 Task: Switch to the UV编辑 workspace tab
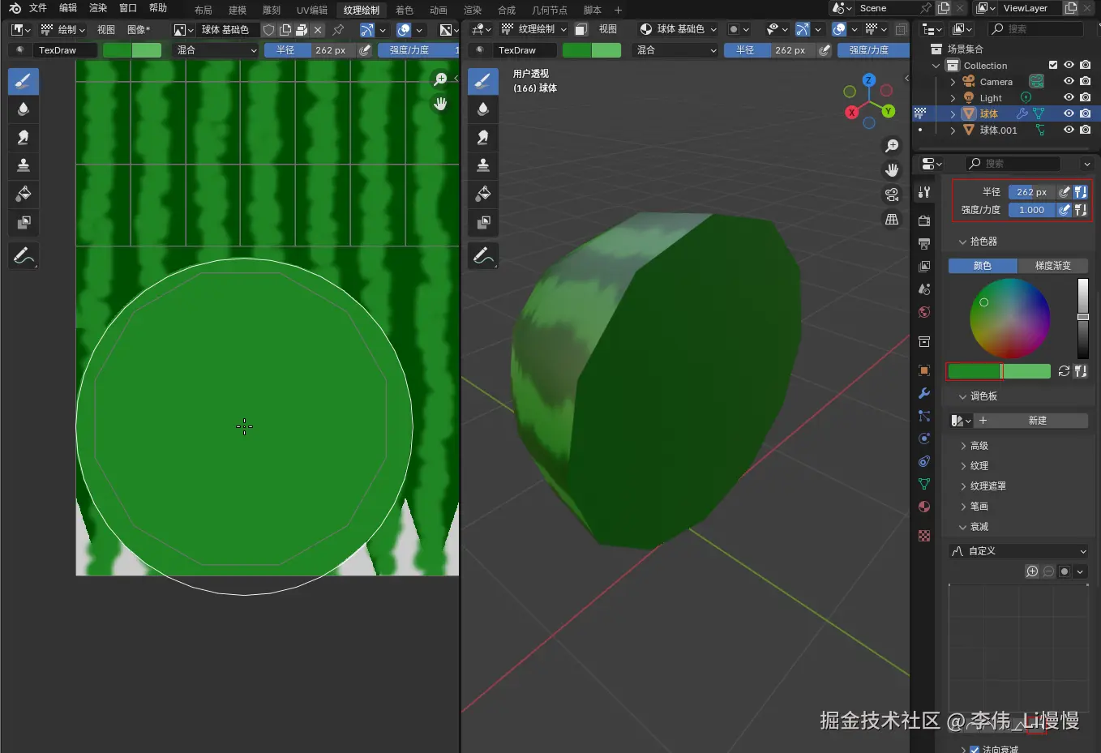[x=311, y=10]
